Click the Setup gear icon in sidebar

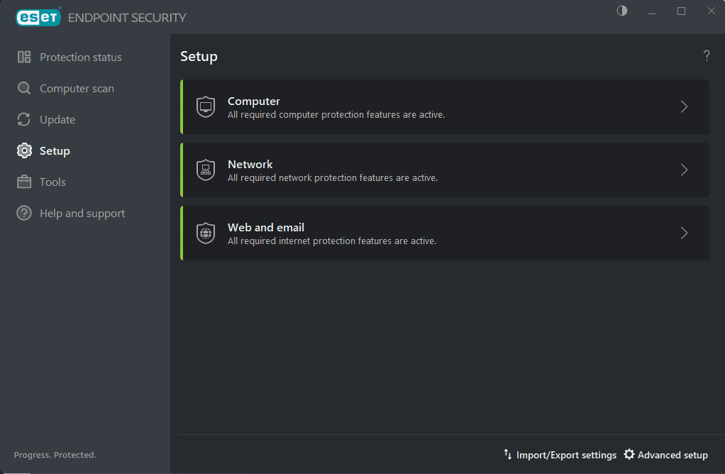pyautogui.click(x=24, y=150)
